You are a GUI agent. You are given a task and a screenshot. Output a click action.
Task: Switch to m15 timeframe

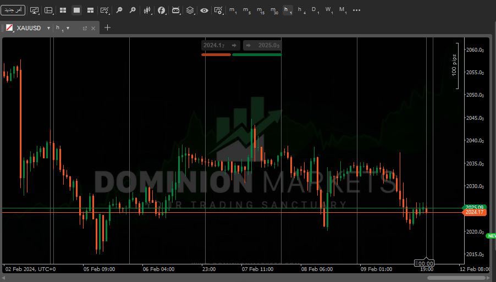point(261,10)
